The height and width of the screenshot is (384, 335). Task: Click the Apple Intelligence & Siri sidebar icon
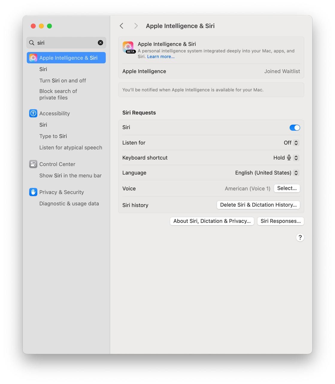33,58
